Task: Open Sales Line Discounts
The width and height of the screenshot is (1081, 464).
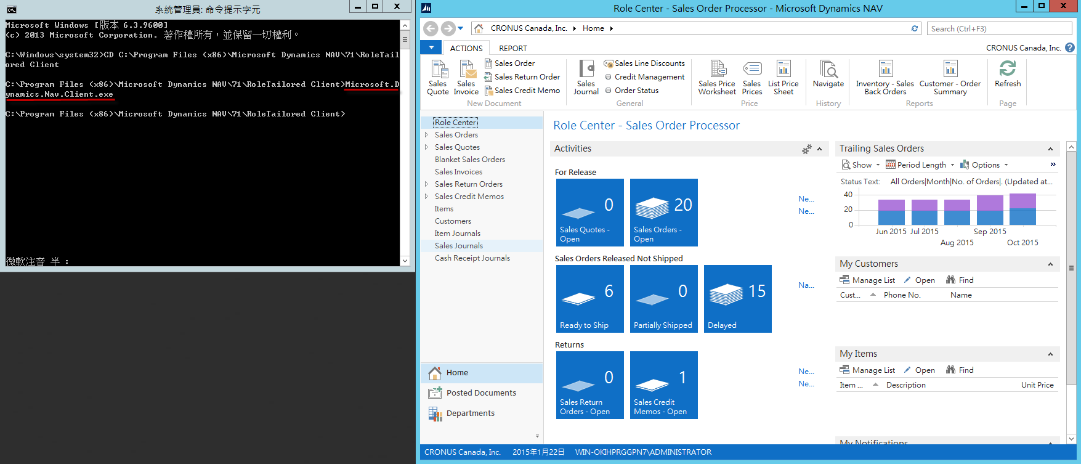Action: (644, 63)
